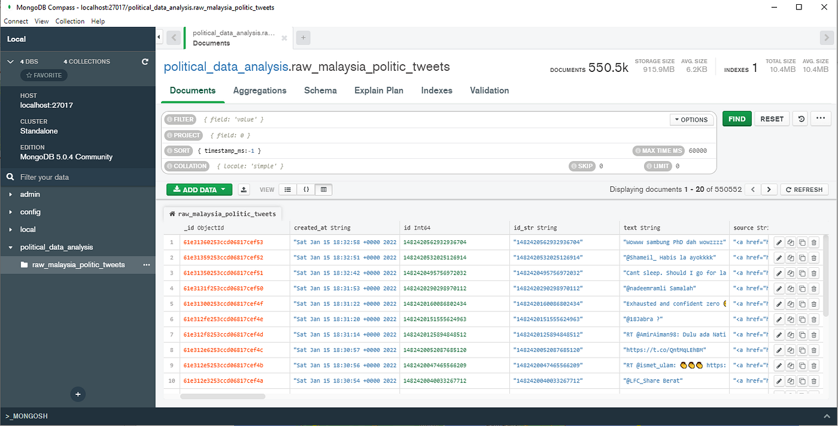The width and height of the screenshot is (838, 426).
Task: Click the export collection icon
Action: point(244,189)
